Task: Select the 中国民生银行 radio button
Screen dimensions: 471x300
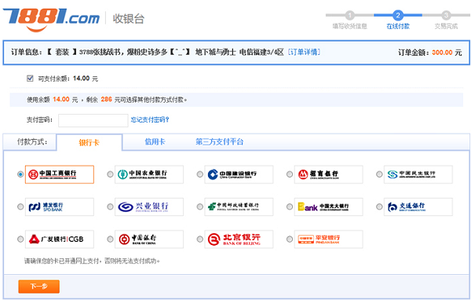Action: (x=379, y=174)
